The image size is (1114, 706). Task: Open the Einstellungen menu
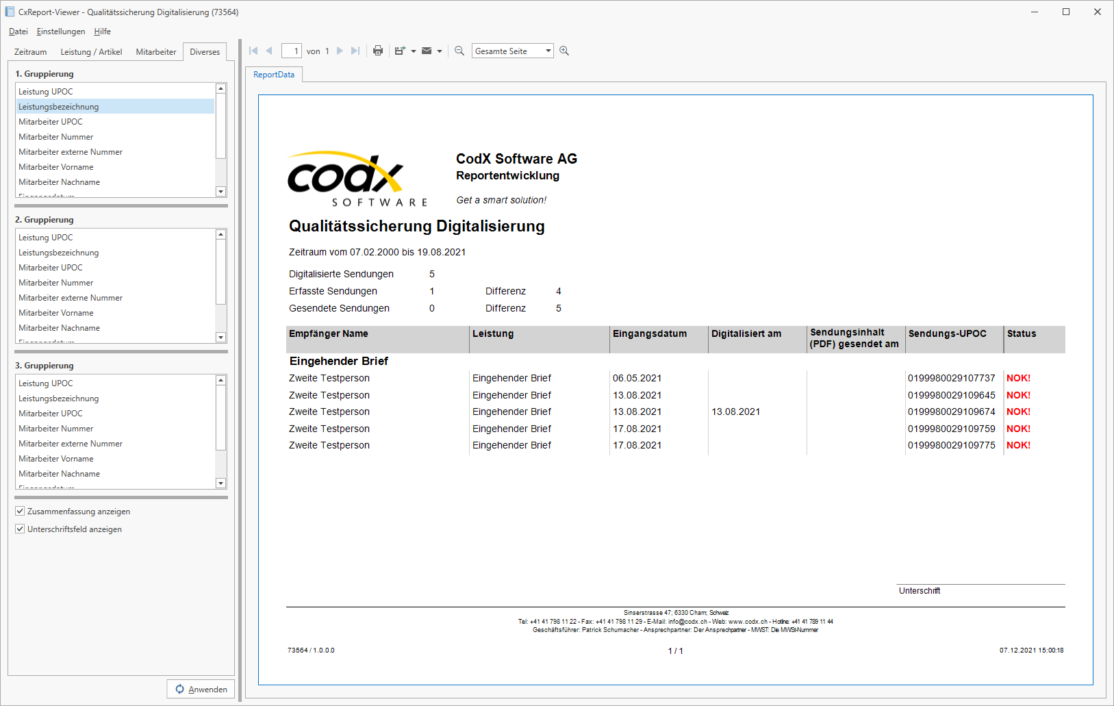pos(61,31)
